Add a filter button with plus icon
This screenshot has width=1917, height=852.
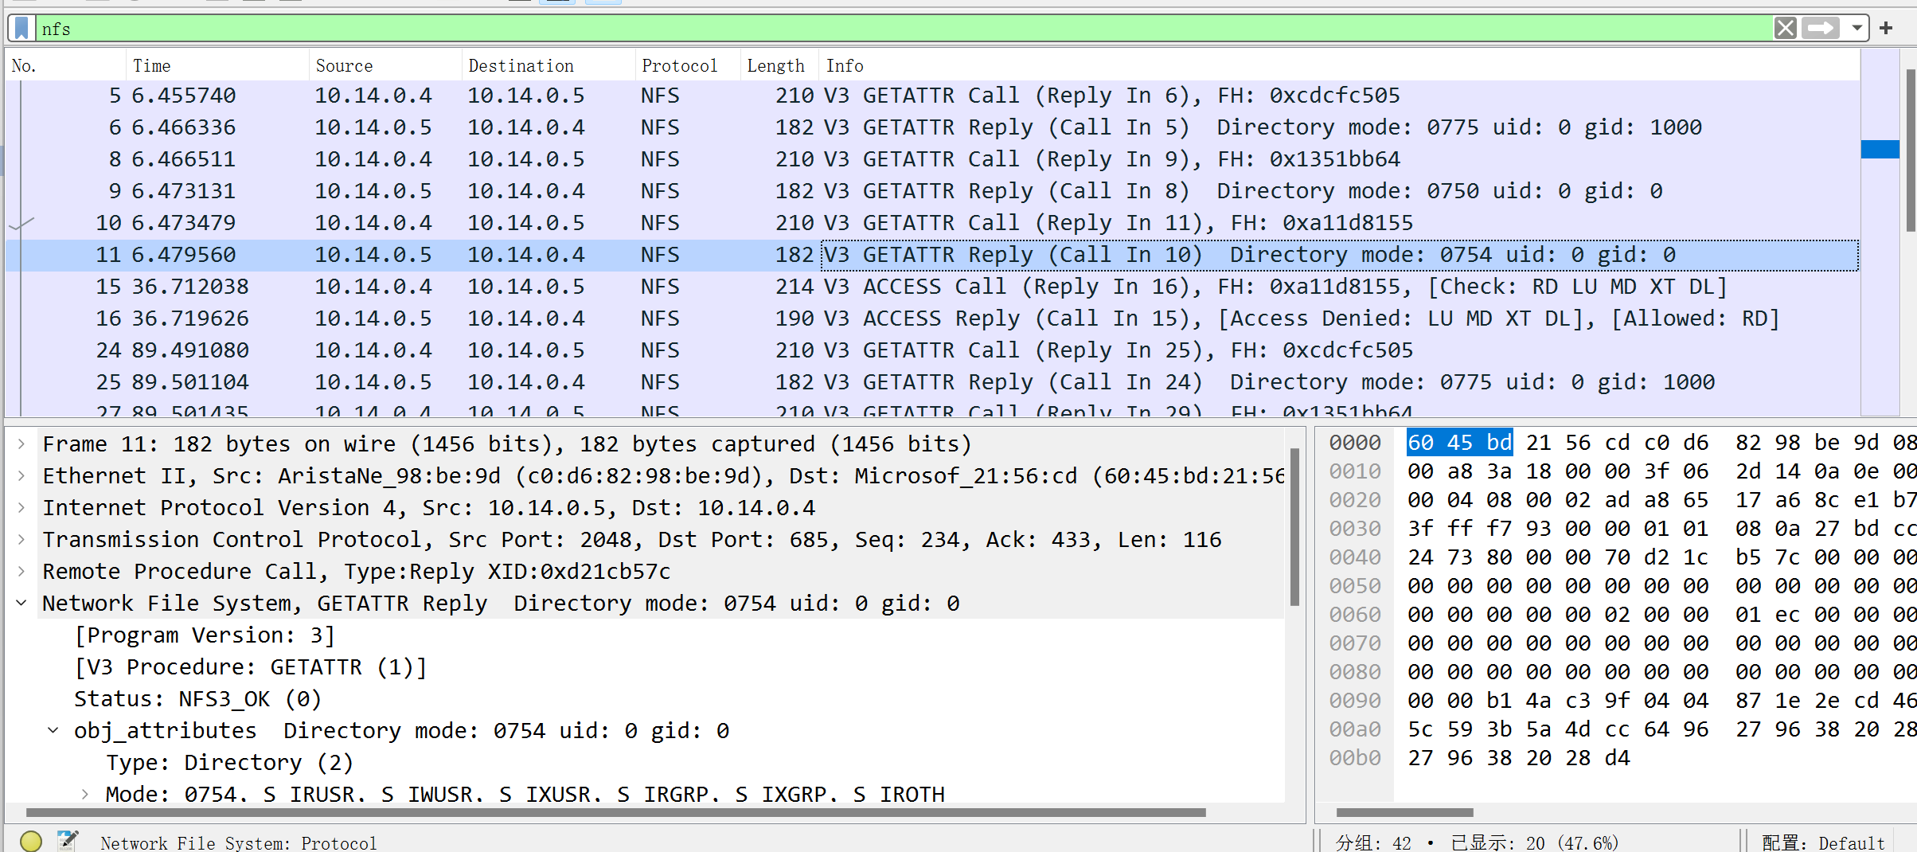click(1886, 29)
